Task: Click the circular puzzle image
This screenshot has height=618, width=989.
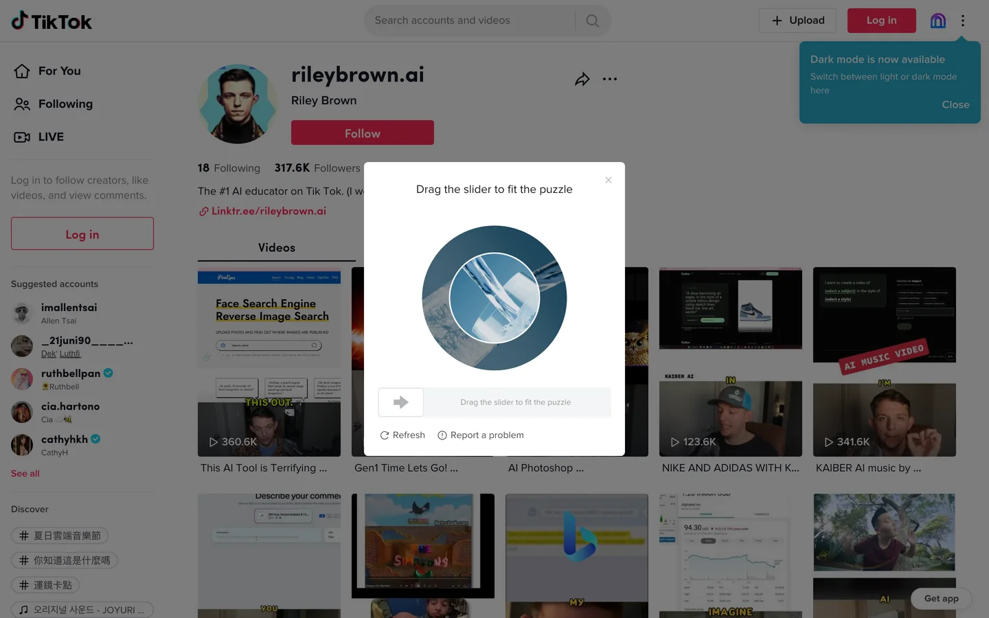Action: (494, 298)
